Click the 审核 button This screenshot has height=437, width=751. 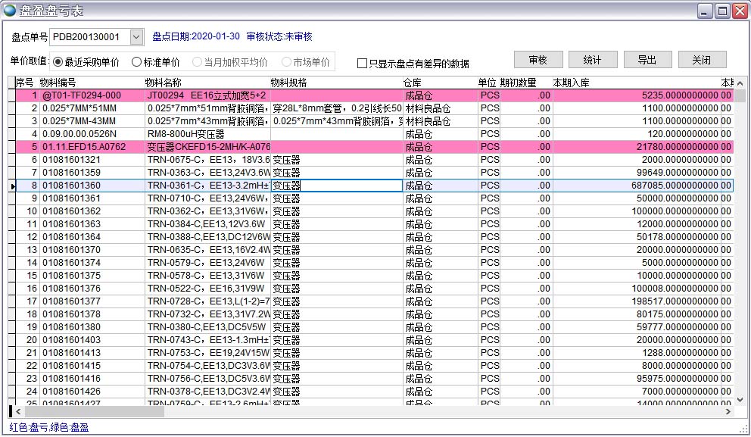click(538, 60)
